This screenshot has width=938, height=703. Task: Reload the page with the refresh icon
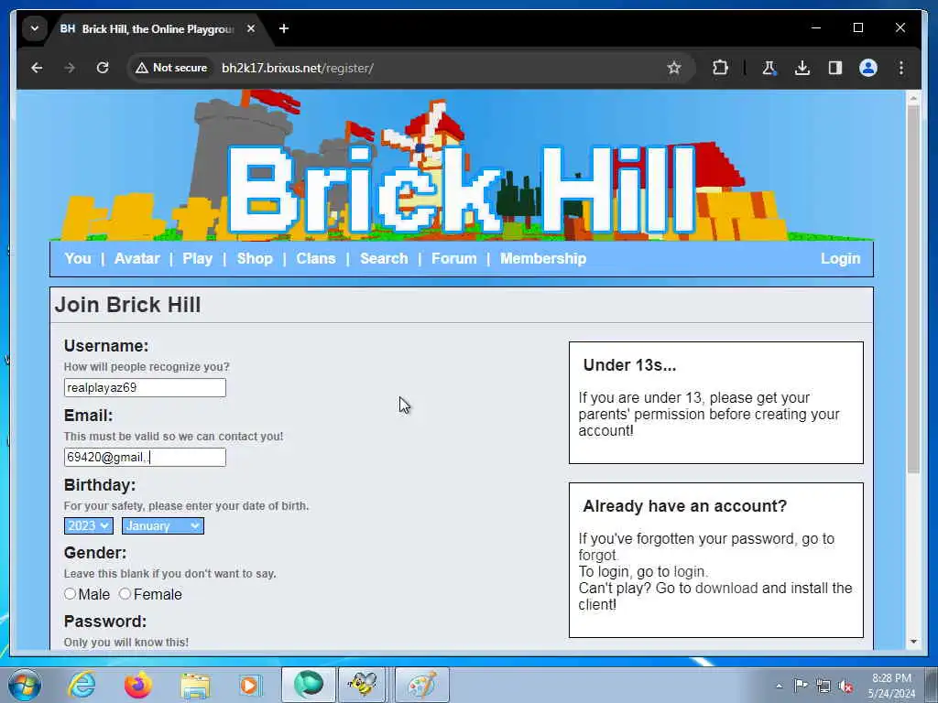103,68
